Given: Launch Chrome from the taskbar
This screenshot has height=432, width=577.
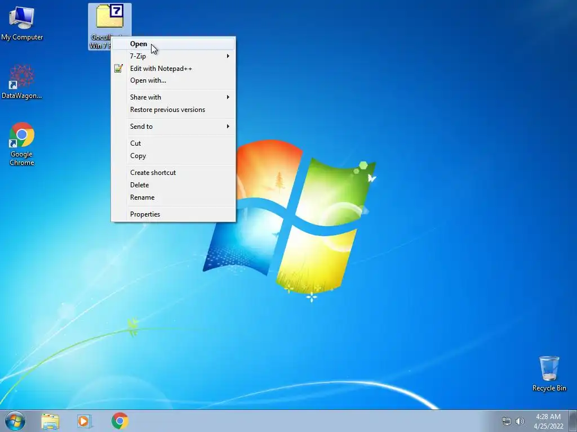Looking at the screenshot, I should 119,421.
